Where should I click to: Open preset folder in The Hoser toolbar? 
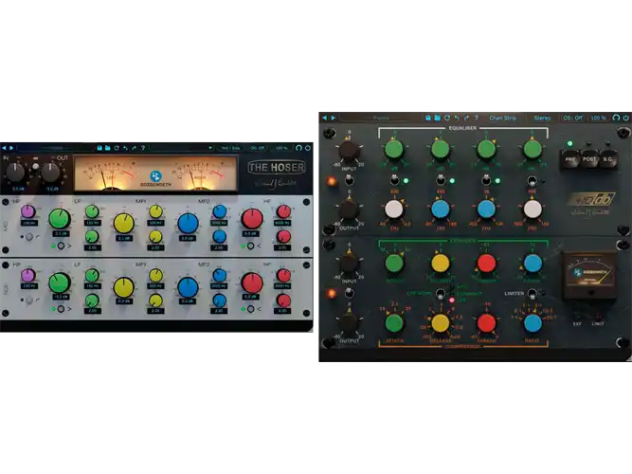coord(108,148)
